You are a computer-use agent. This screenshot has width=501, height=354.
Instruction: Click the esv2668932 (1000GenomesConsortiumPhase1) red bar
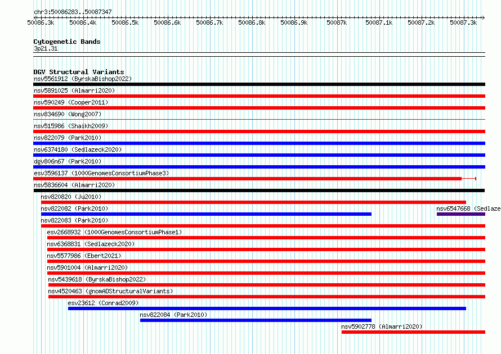click(266, 238)
